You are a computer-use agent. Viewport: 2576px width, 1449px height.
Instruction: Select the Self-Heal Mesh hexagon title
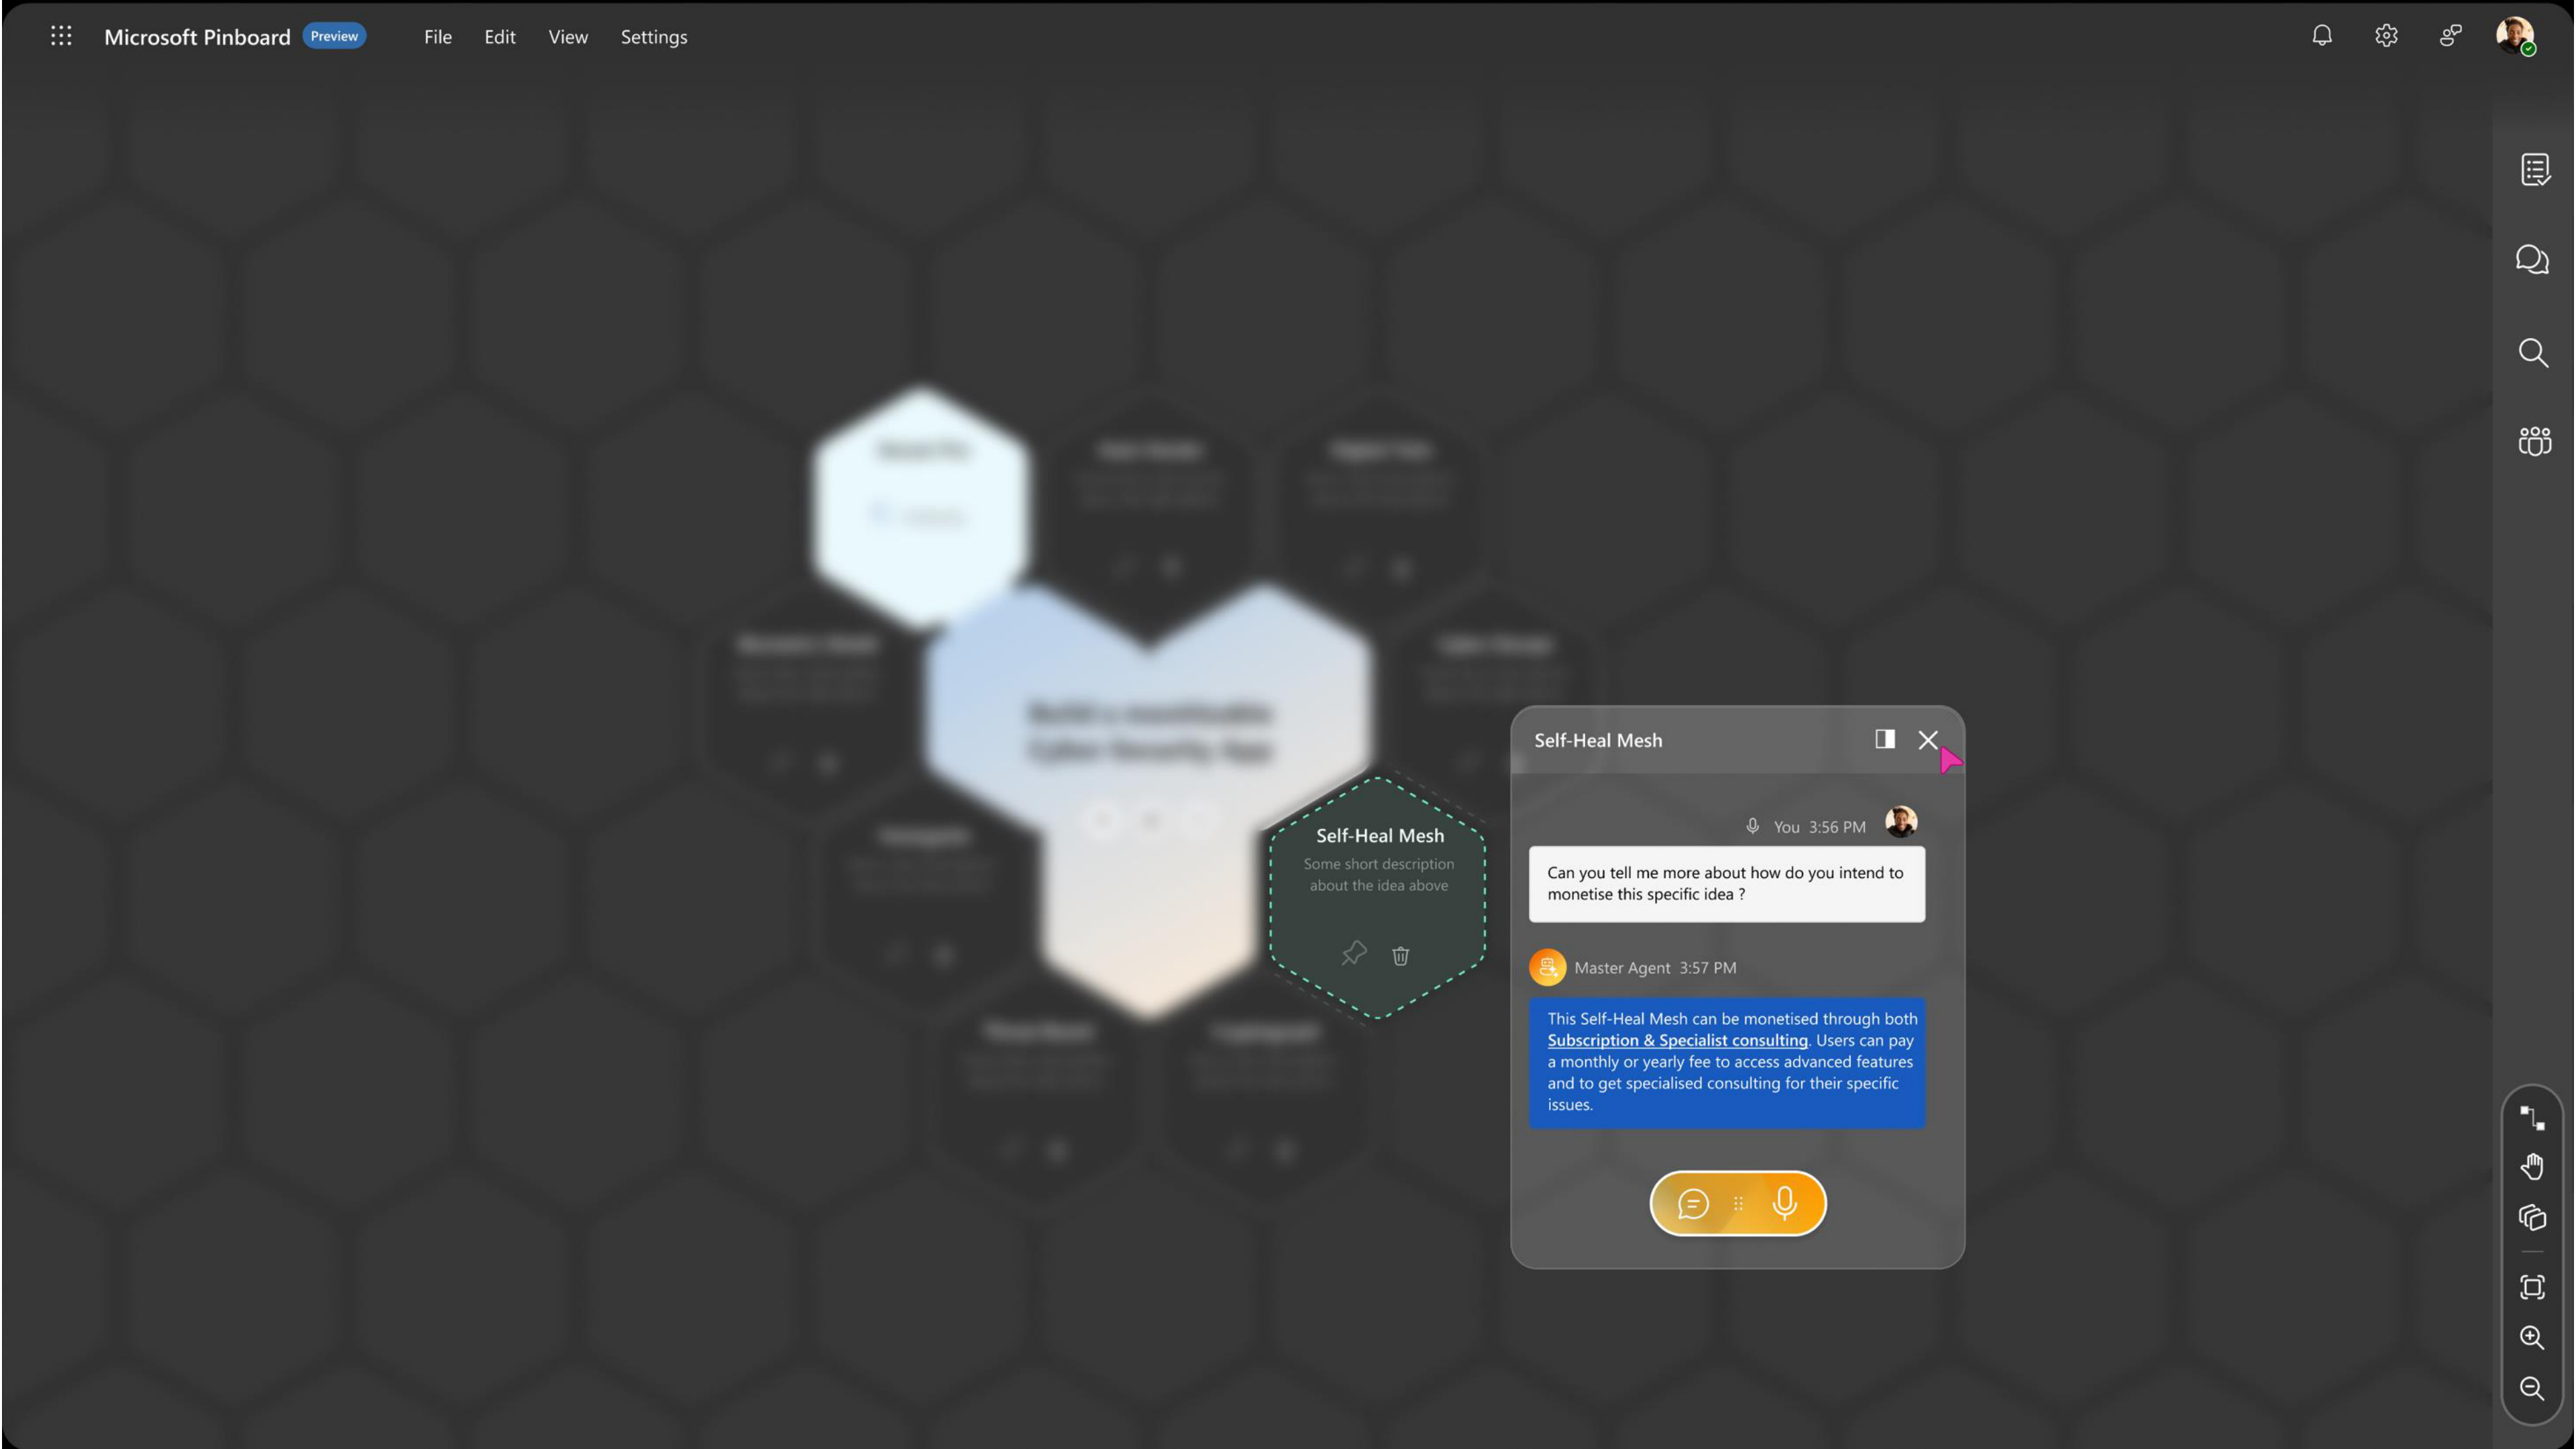tap(1379, 835)
